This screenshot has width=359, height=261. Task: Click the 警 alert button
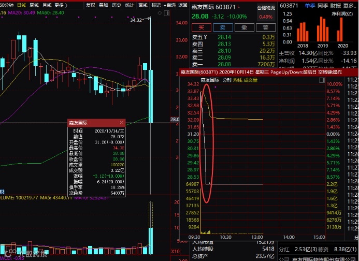click(x=266, y=27)
